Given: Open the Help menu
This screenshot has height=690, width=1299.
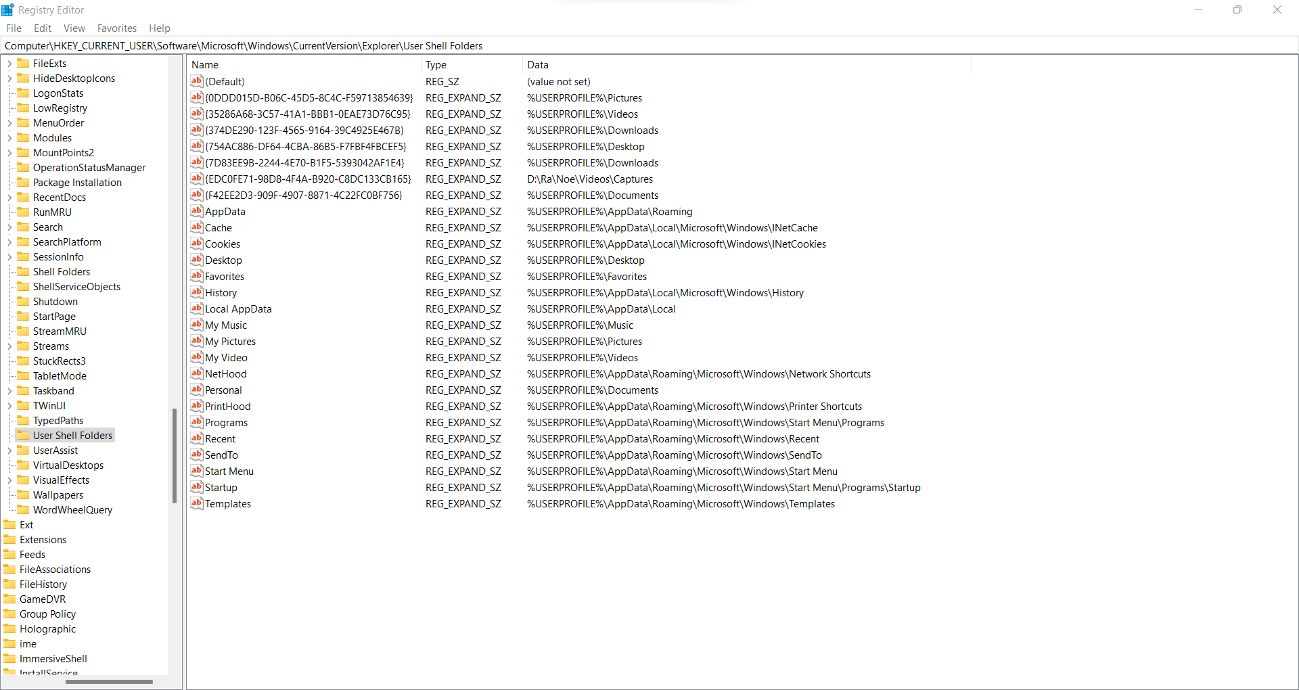Looking at the screenshot, I should (x=160, y=28).
